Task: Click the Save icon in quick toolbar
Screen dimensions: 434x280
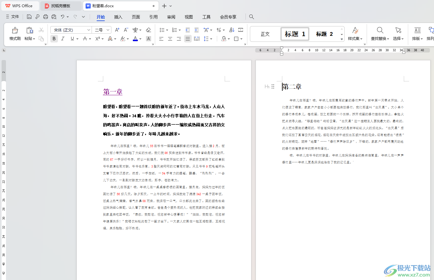Action: [x=29, y=17]
